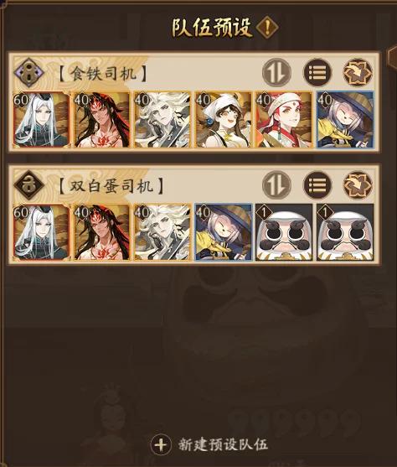Toggle the lock icon for 双白蛋司机 team
This screenshot has width=397, height=467.
28,185
